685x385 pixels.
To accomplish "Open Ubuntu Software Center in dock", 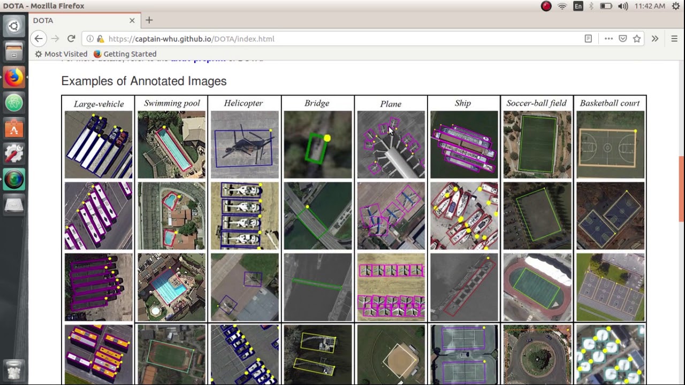I will pyautogui.click(x=14, y=128).
